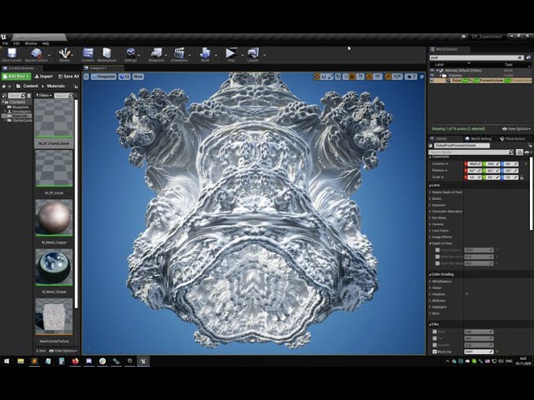Click the Save Current toolbar icon
The height and width of the screenshot is (400, 534).
pyautogui.click(x=12, y=54)
